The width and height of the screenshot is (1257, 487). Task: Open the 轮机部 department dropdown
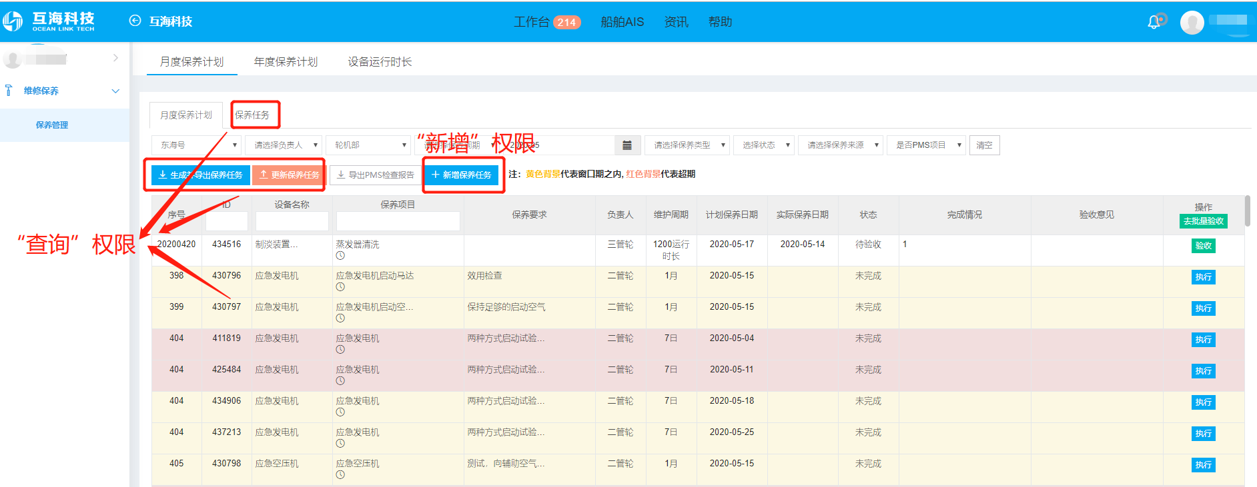[x=368, y=145]
